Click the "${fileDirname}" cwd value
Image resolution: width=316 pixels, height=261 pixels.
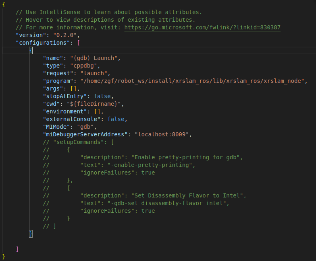pyautogui.click(x=94, y=104)
